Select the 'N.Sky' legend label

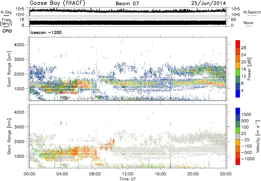(6, 12)
